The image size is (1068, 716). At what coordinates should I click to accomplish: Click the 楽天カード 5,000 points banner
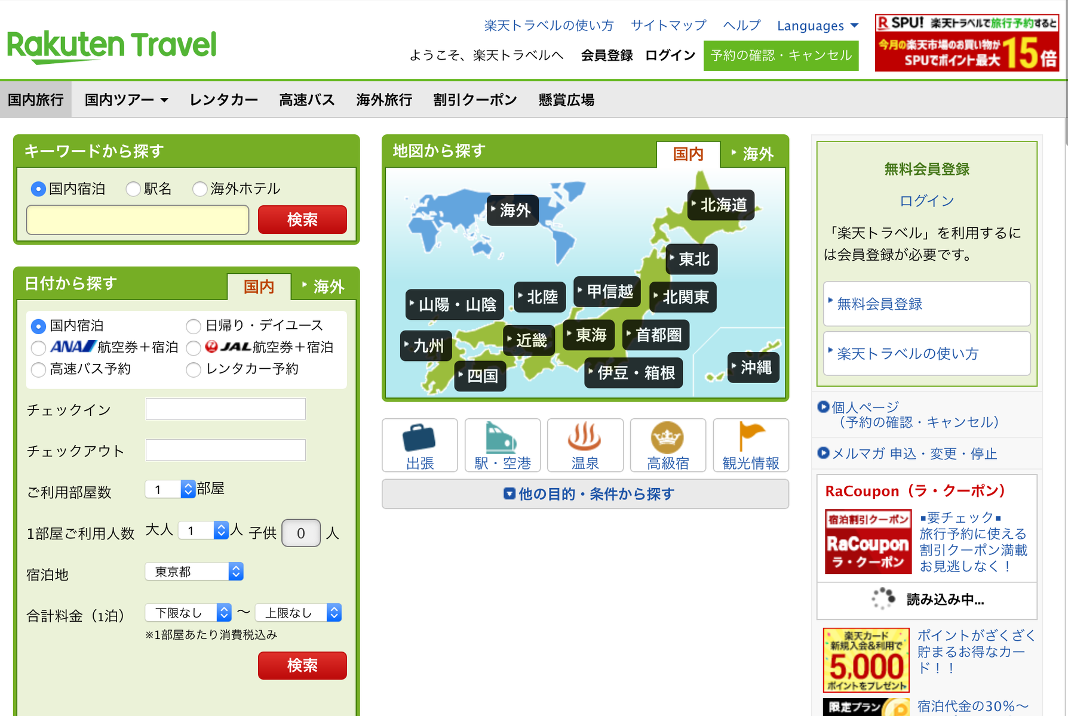tap(866, 660)
